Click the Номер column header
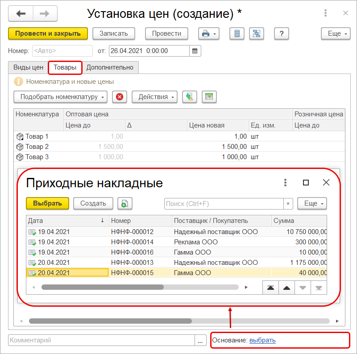 point(140,221)
